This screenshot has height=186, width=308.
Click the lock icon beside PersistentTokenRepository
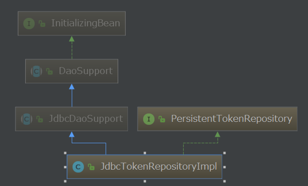point(162,119)
